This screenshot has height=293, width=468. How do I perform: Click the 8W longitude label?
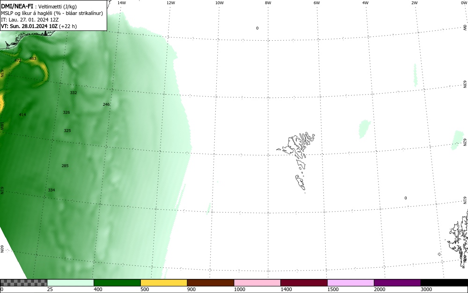coord(268,3)
